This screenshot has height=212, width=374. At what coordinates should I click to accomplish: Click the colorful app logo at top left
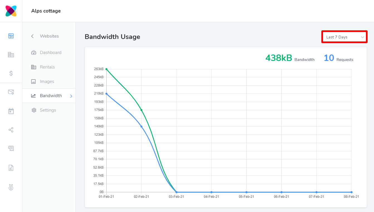[x=11, y=11]
